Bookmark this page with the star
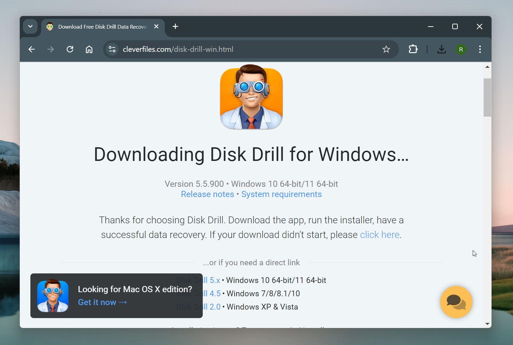Image resolution: width=513 pixels, height=345 pixels. [386, 49]
